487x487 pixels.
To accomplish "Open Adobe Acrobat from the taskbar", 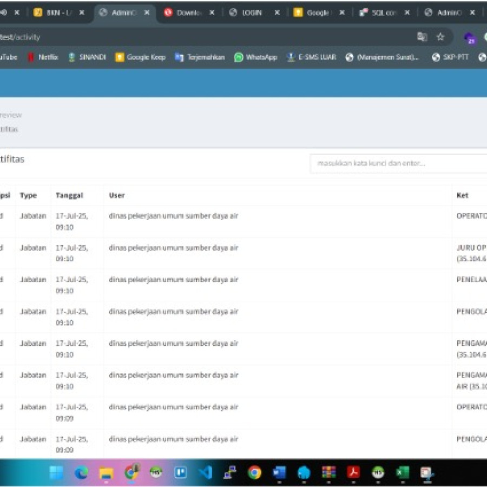I will tap(353, 472).
